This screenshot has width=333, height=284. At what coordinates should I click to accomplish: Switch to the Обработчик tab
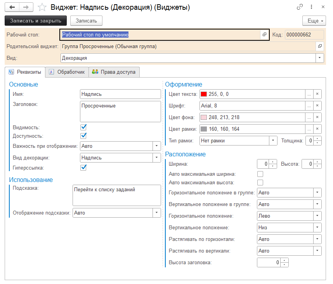[67, 72]
